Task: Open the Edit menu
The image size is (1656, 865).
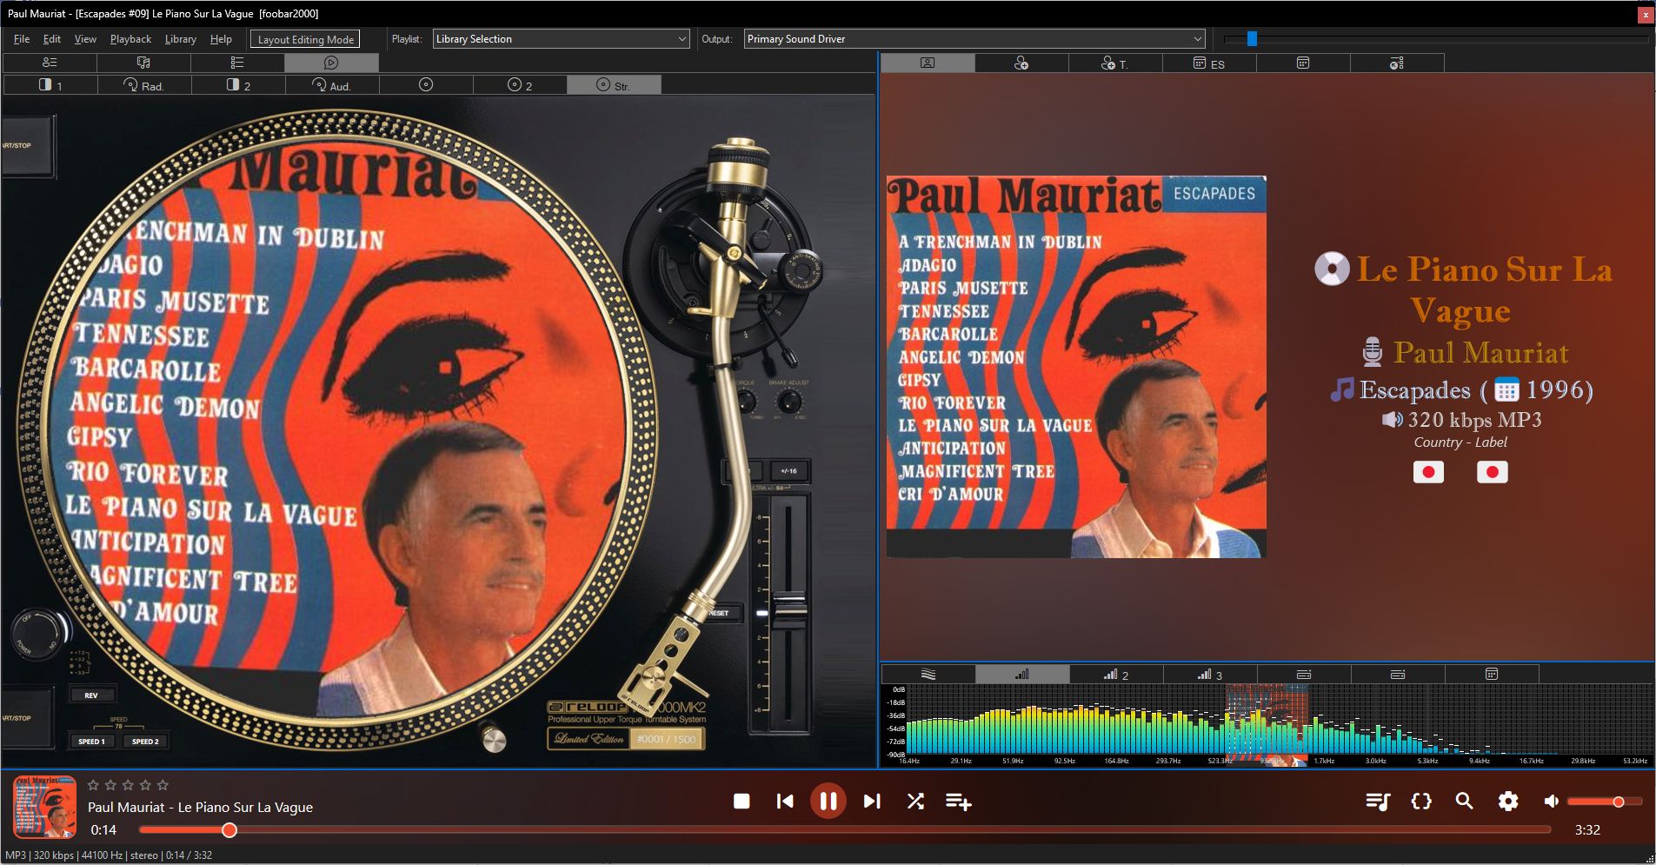Action: click(52, 39)
